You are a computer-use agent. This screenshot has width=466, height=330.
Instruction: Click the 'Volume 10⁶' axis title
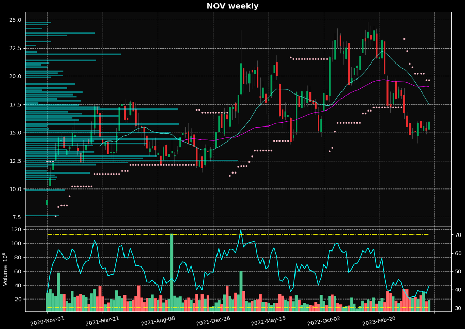tap(5, 269)
